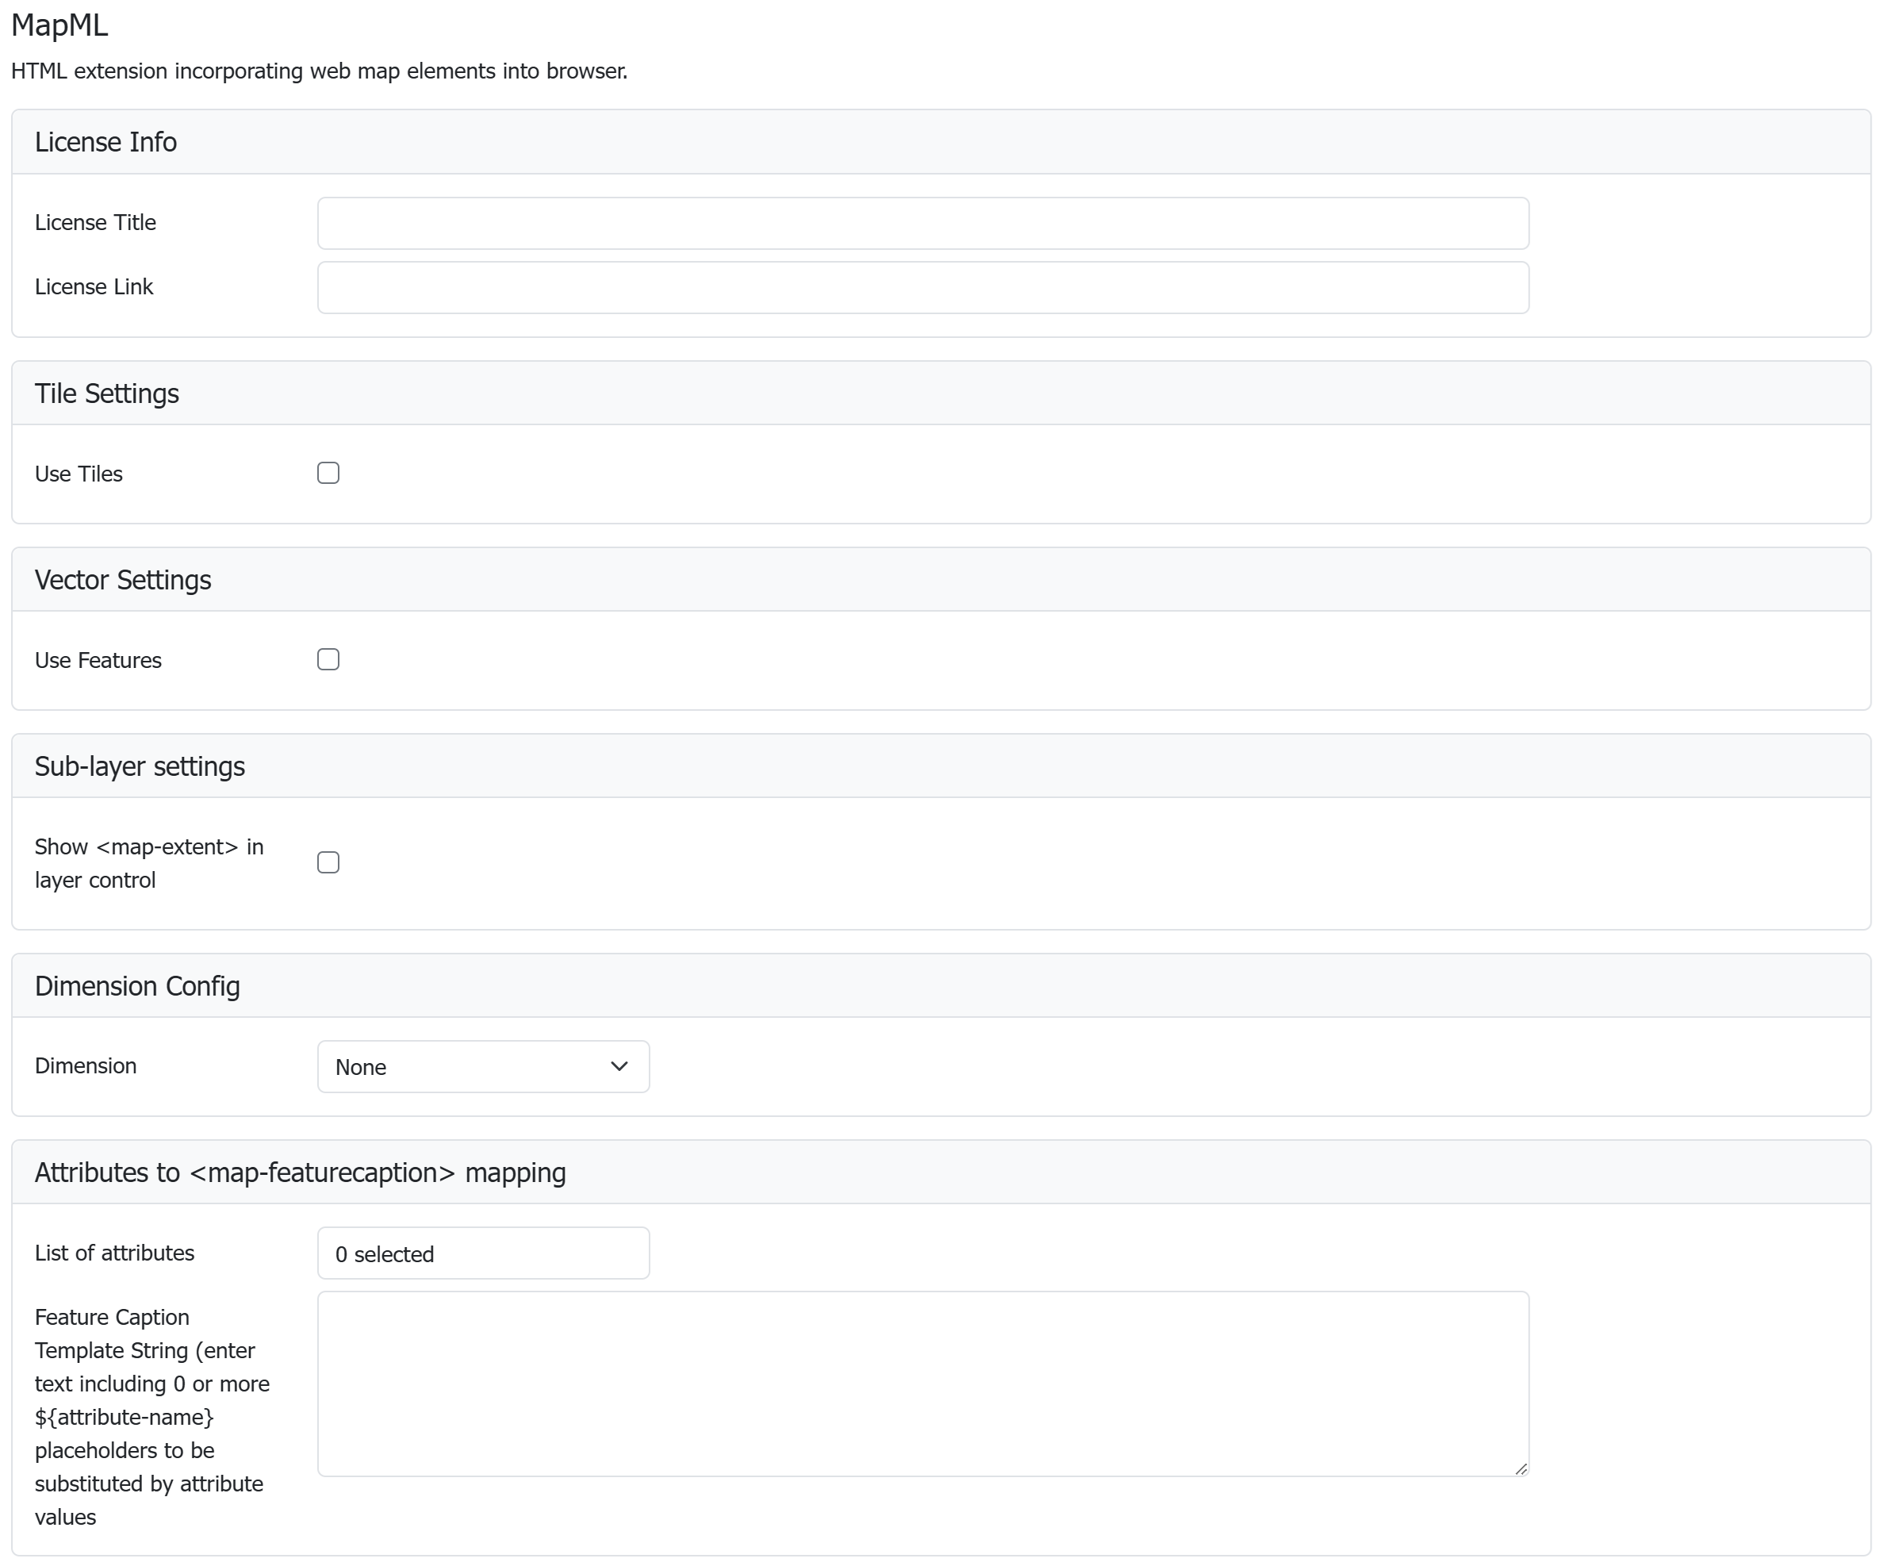
Task: Click the License Info section header
Action: 106,142
